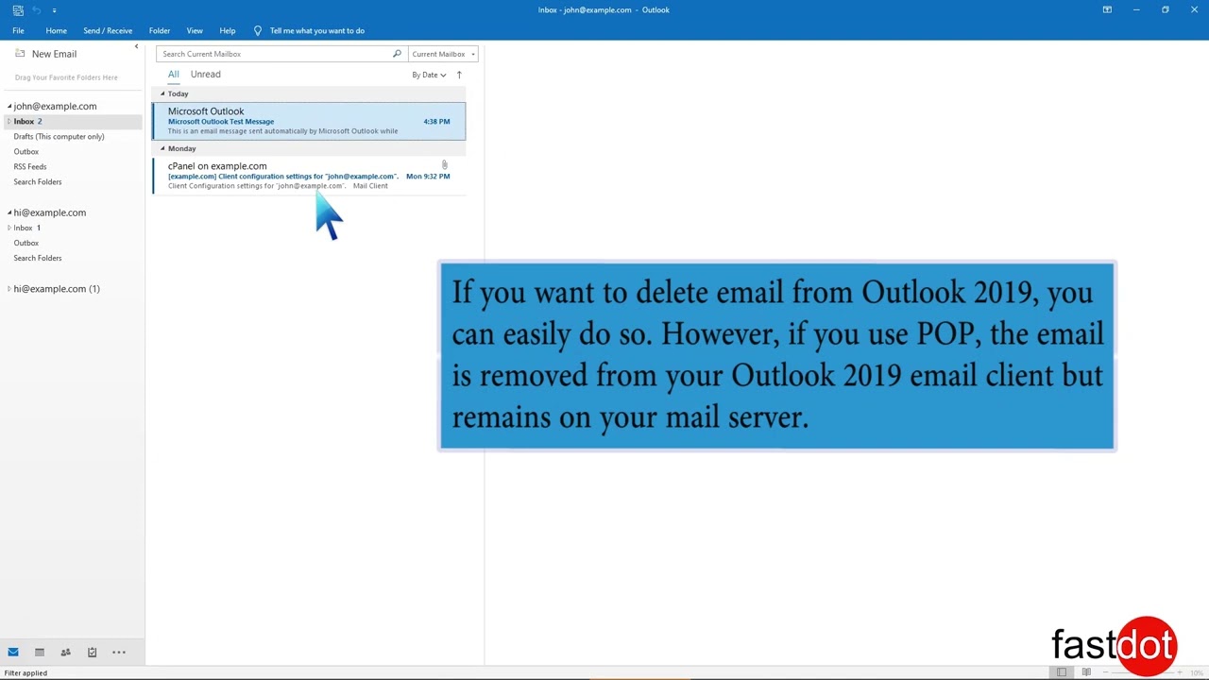Image resolution: width=1209 pixels, height=680 pixels.
Task: Open the attachment on the cPanel email
Action: 444,165
